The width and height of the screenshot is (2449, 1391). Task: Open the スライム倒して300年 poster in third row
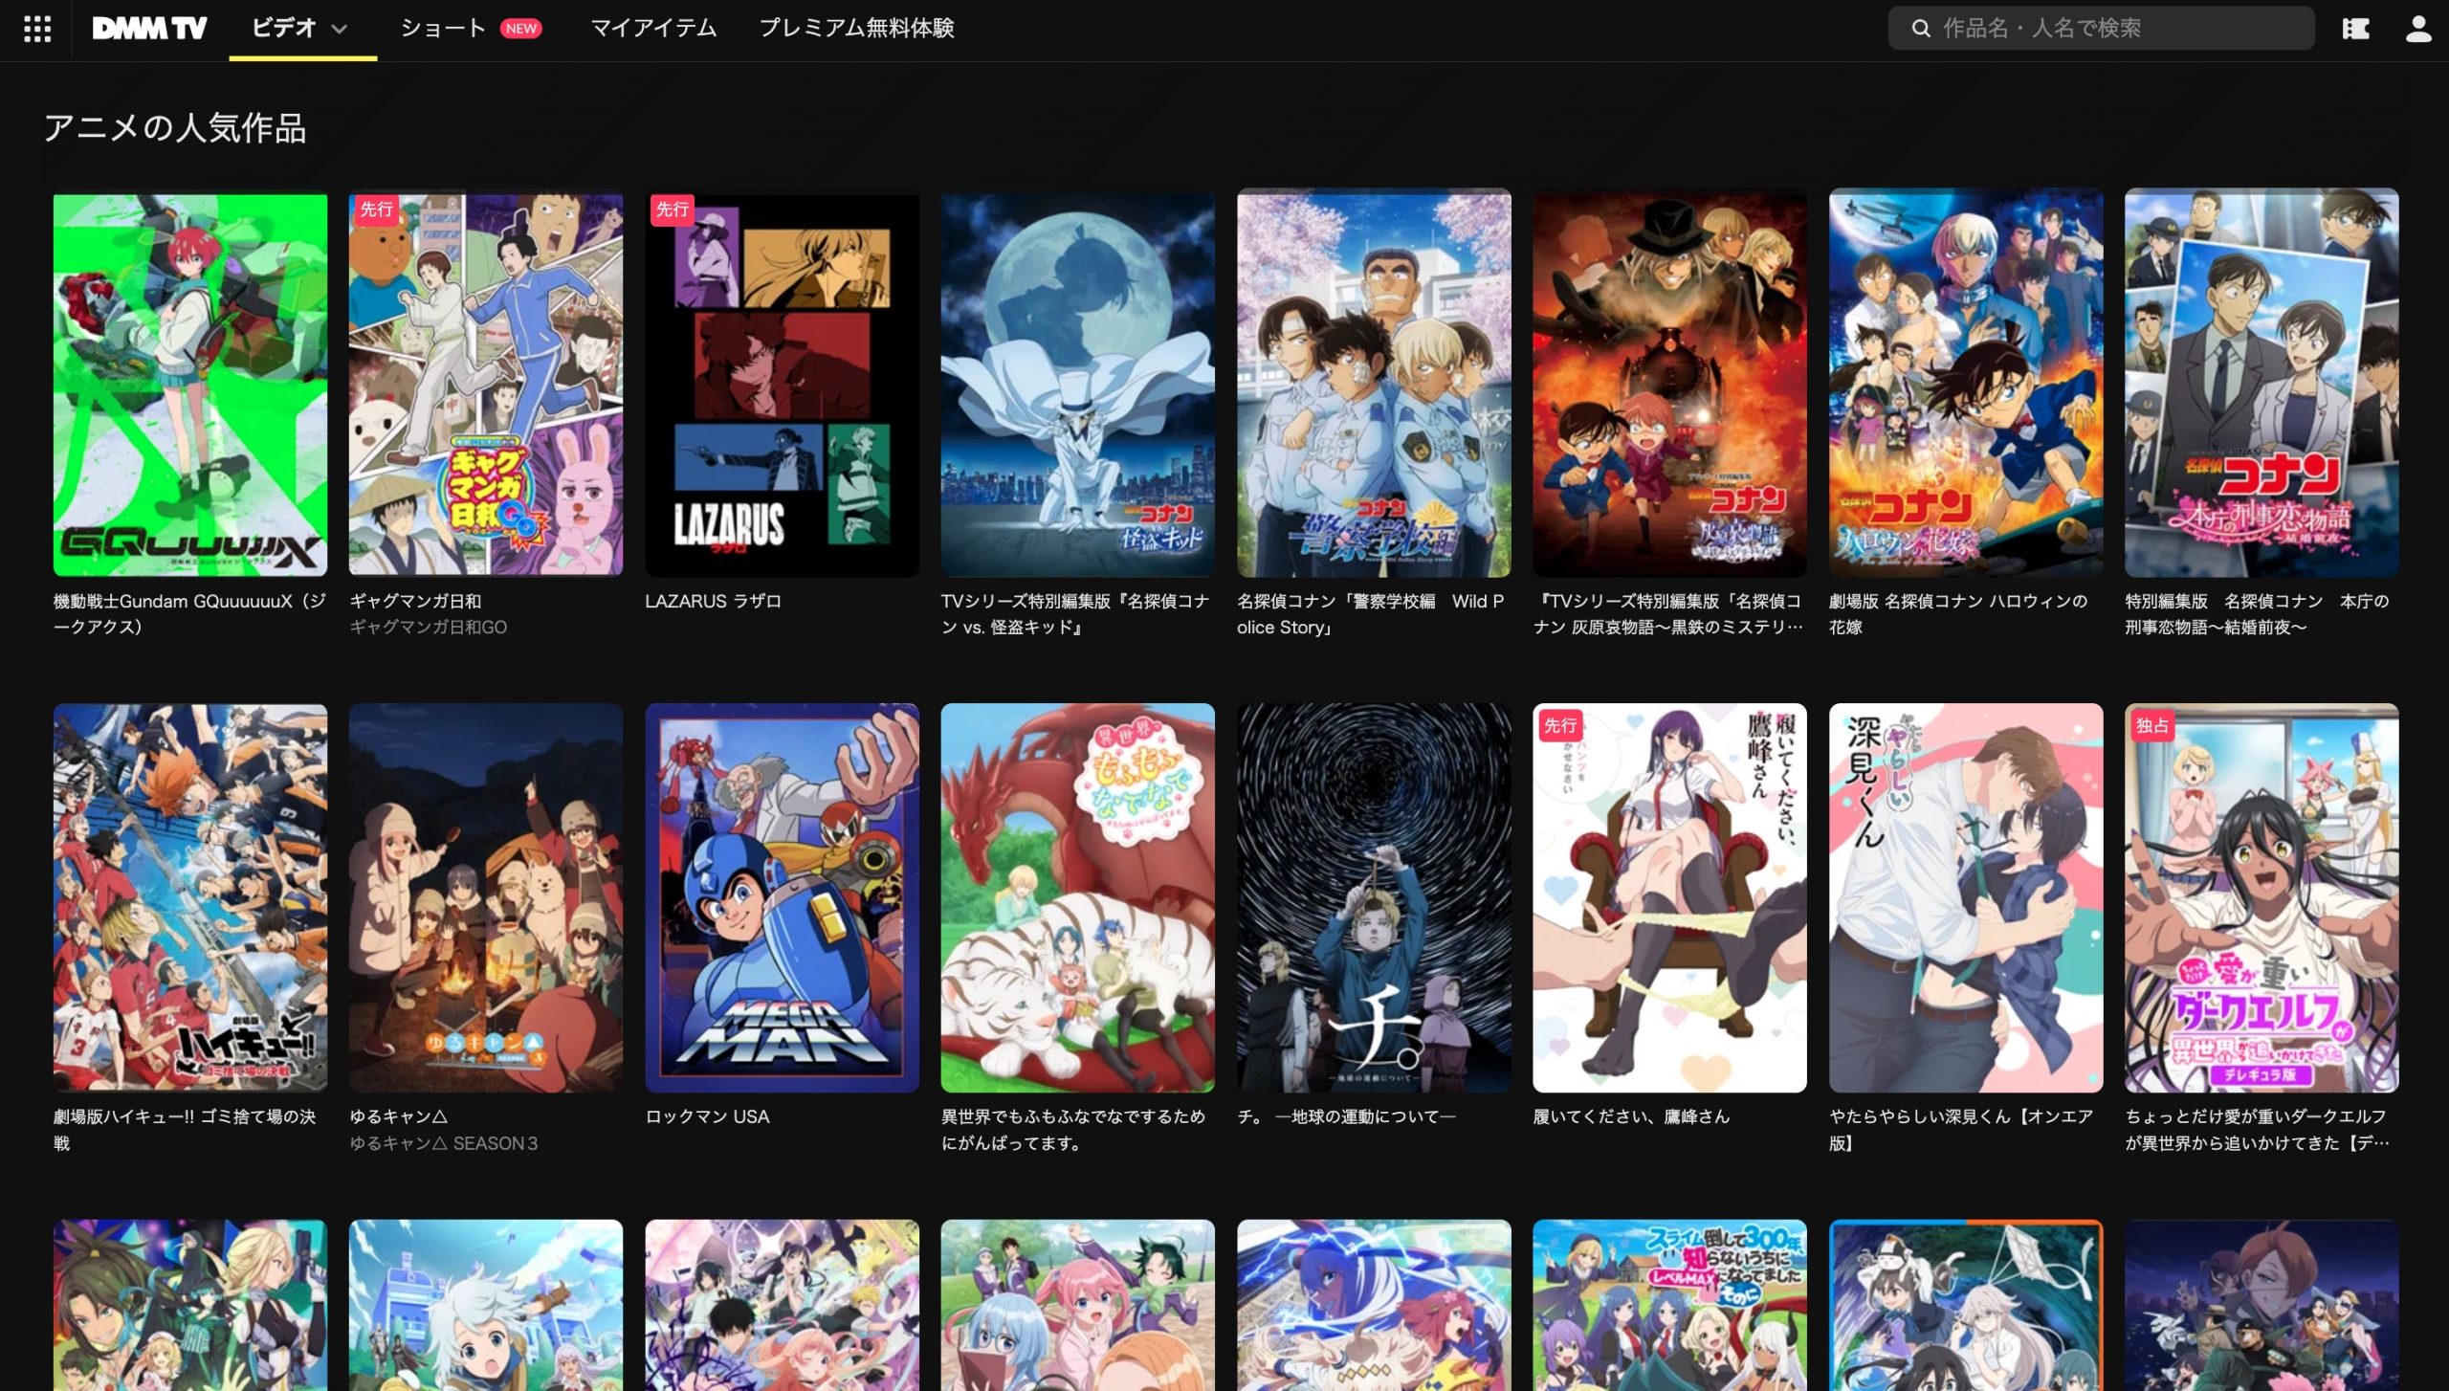click(x=1669, y=1305)
